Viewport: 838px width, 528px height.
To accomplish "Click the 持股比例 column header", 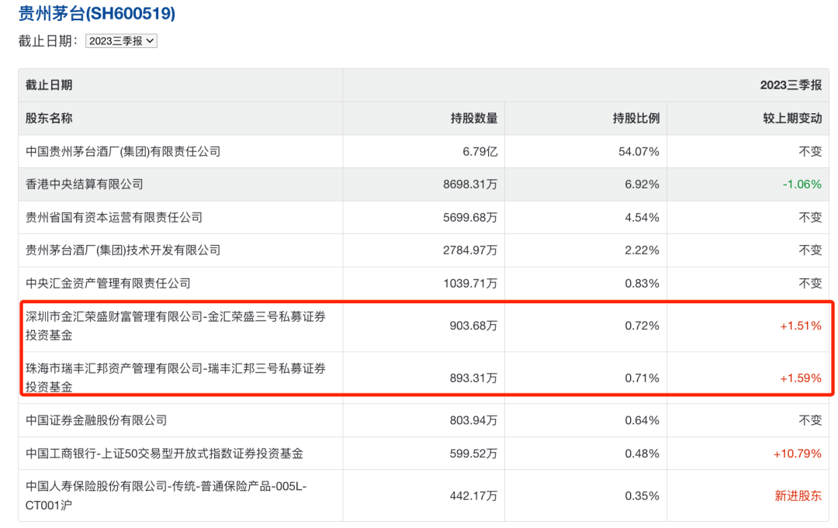I will pyautogui.click(x=636, y=118).
